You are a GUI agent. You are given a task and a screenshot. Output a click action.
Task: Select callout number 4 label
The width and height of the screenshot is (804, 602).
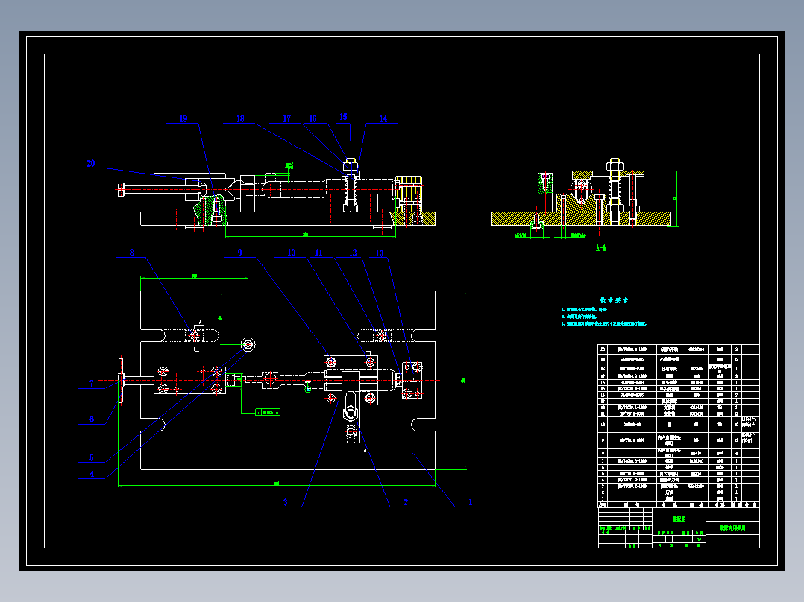(92, 474)
